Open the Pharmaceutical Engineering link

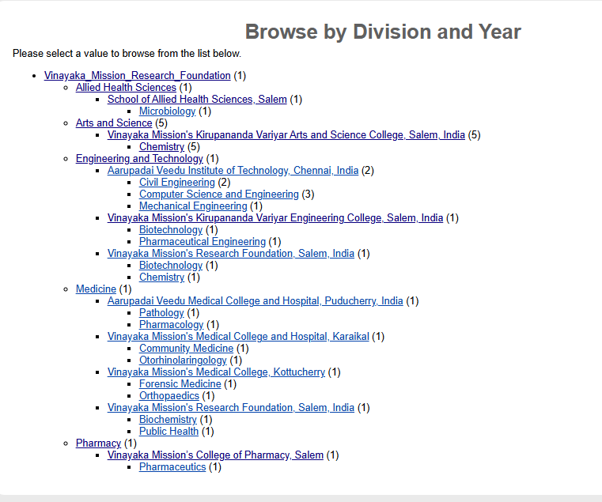pos(203,242)
